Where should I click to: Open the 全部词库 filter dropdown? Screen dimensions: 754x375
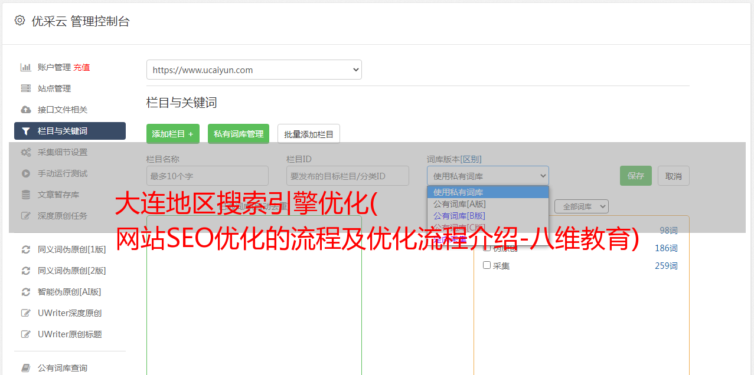[582, 206]
